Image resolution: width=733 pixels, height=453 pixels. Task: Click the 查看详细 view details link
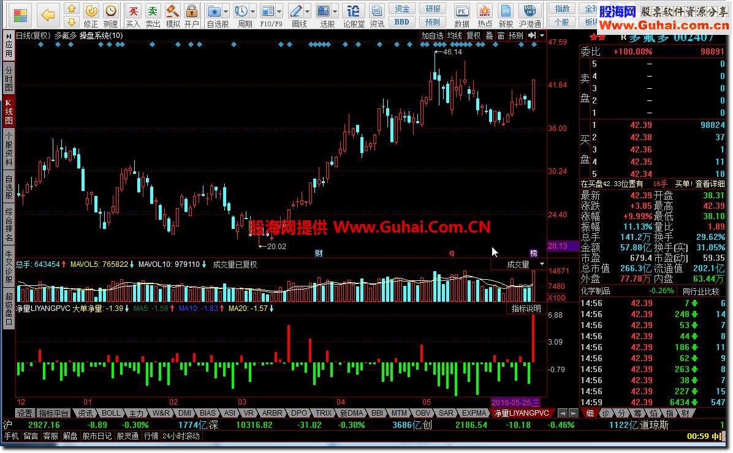click(710, 184)
